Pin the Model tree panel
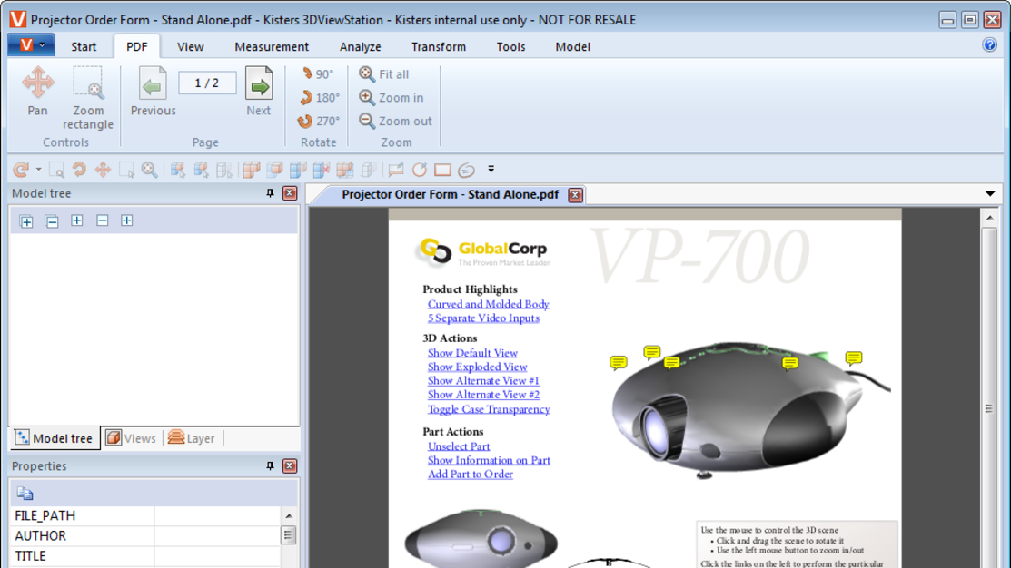The image size is (1011, 568). click(270, 193)
